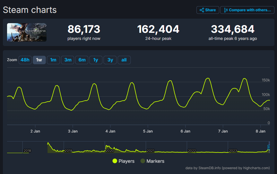The image size is (277, 174).
Task: Toggle the Players legend series
Action: click(124, 161)
